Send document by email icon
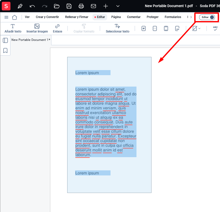Viewport: 220px width, 212px height. click(x=93, y=6)
